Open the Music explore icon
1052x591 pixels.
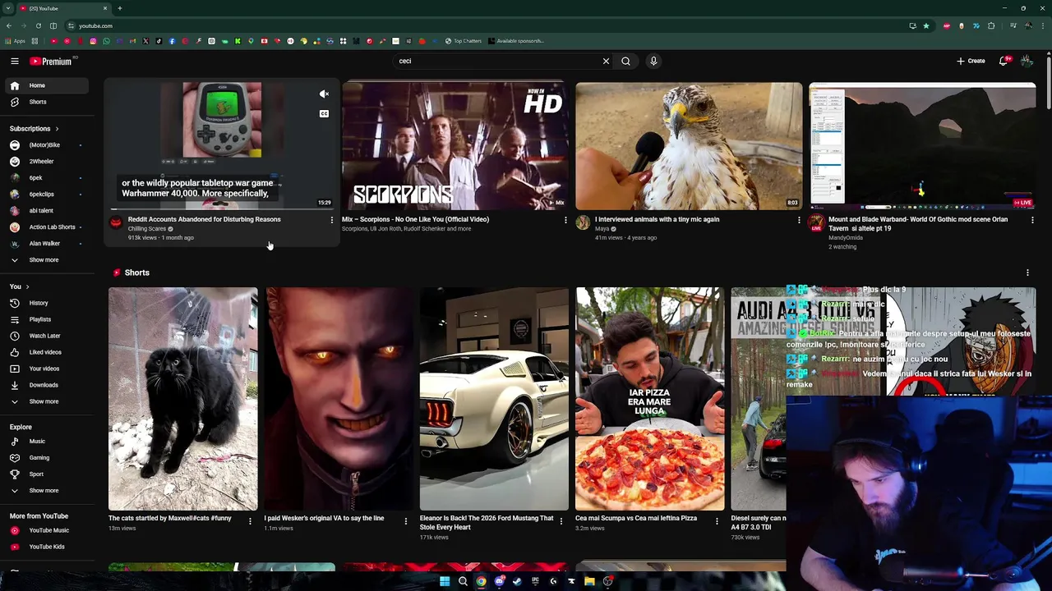click(x=15, y=441)
